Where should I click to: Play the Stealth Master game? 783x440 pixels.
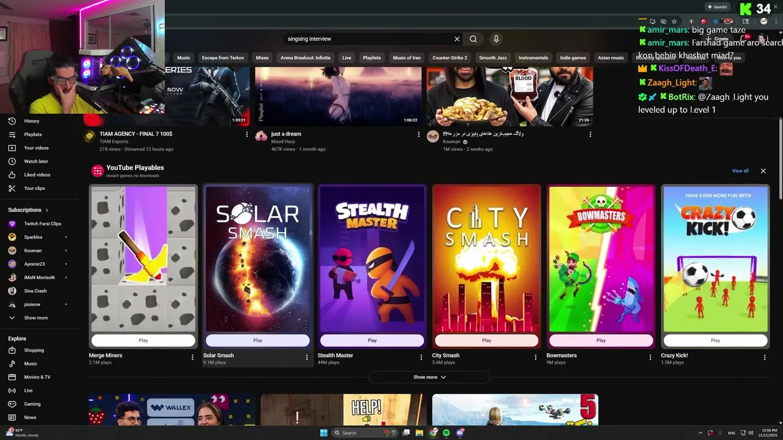point(372,340)
